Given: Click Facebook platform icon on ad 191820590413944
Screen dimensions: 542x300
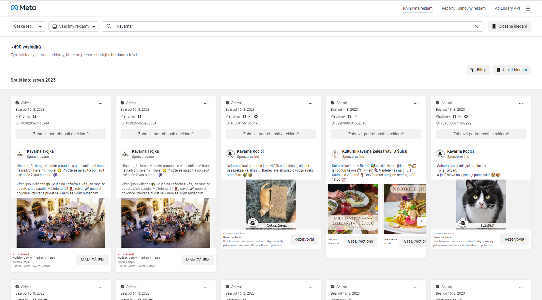Looking at the screenshot, I should pyautogui.click(x=34, y=116).
